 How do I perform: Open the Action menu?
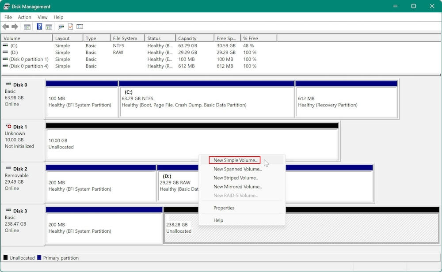tap(24, 17)
